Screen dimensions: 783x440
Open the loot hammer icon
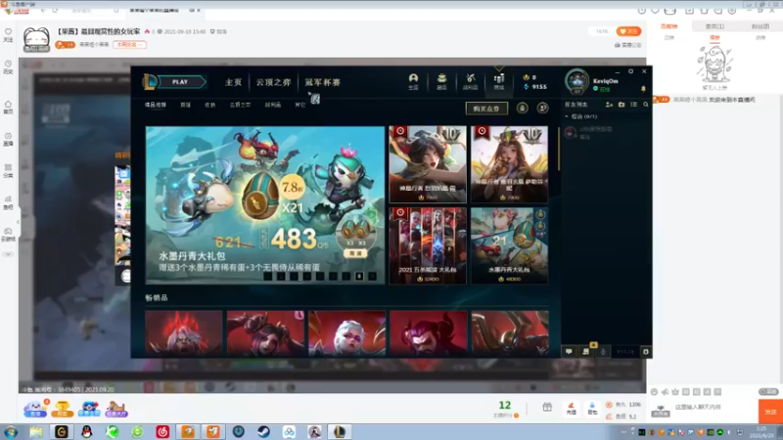(471, 81)
